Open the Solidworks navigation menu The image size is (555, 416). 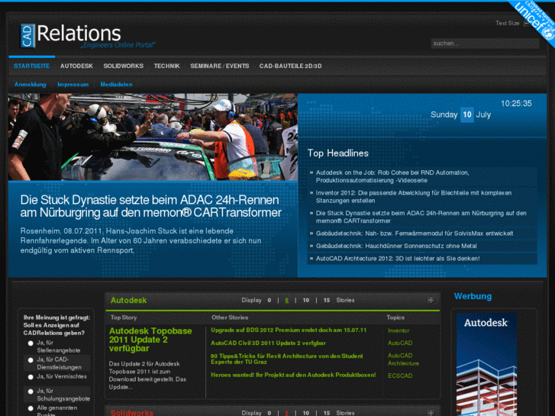point(123,66)
